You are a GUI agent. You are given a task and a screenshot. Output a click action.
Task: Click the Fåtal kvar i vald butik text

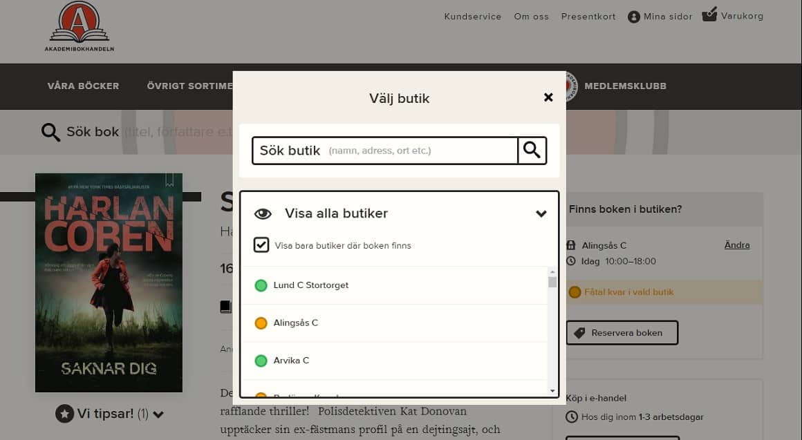pyautogui.click(x=629, y=292)
